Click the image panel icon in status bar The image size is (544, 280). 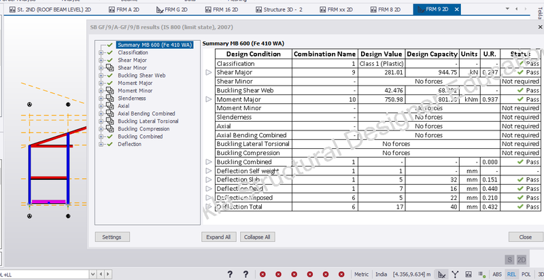[x=469, y=274]
